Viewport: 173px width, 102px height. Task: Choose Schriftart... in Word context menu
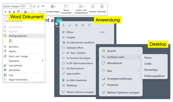coord(14,47)
